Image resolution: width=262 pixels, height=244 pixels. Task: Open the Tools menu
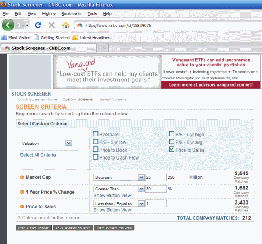[x=92, y=14]
